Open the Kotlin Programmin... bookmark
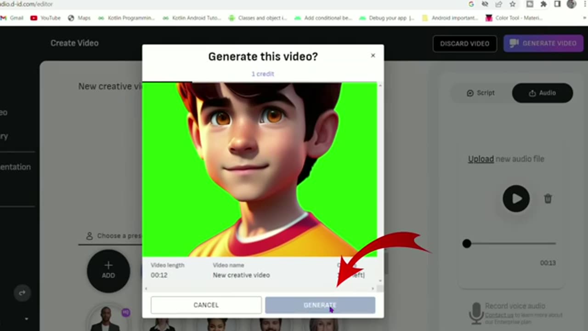 coord(126,18)
